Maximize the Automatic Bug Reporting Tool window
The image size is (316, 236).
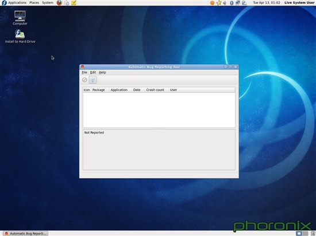[x=230, y=66]
